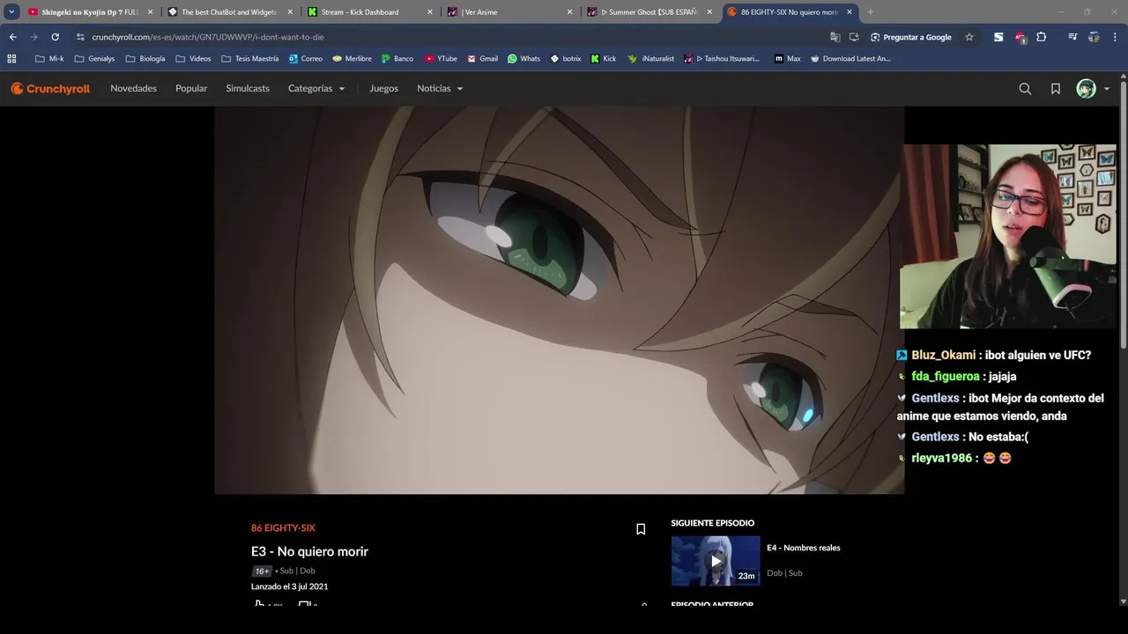The image size is (1128, 634).
Task: Open the Banco bookmark
Action: pyautogui.click(x=397, y=59)
